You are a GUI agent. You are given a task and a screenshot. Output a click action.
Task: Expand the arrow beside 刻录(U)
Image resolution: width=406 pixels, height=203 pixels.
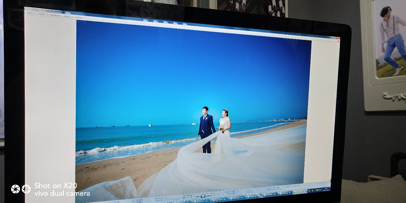(72, 17)
